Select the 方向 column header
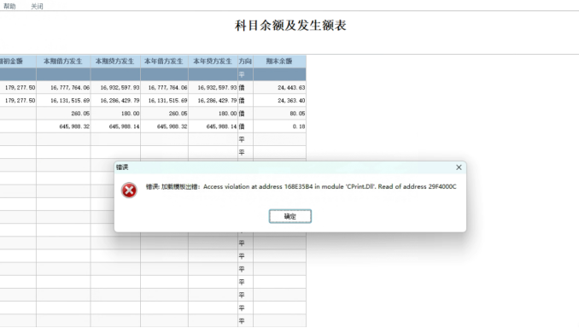Image resolution: width=579 pixels, height=328 pixels. (x=245, y=61)
